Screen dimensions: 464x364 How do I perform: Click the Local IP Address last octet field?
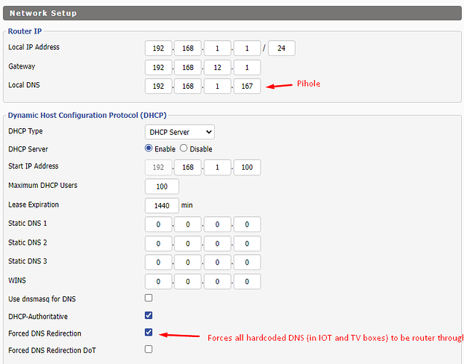tap(247, 49)
